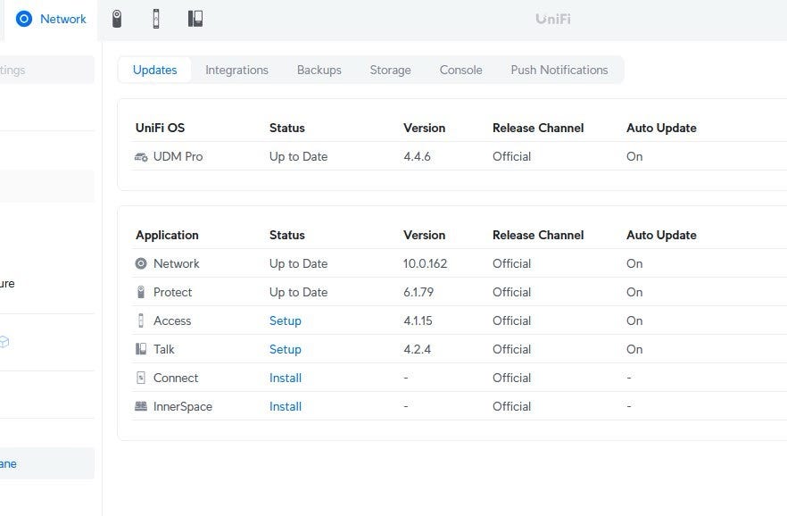The height and width of the screenshot is (516, 787).
Task: Click the Network application icon in top bar
Action: [24, 19]
